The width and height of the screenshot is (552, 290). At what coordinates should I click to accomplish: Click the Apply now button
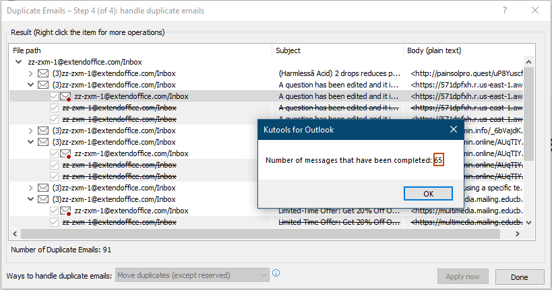462,277
